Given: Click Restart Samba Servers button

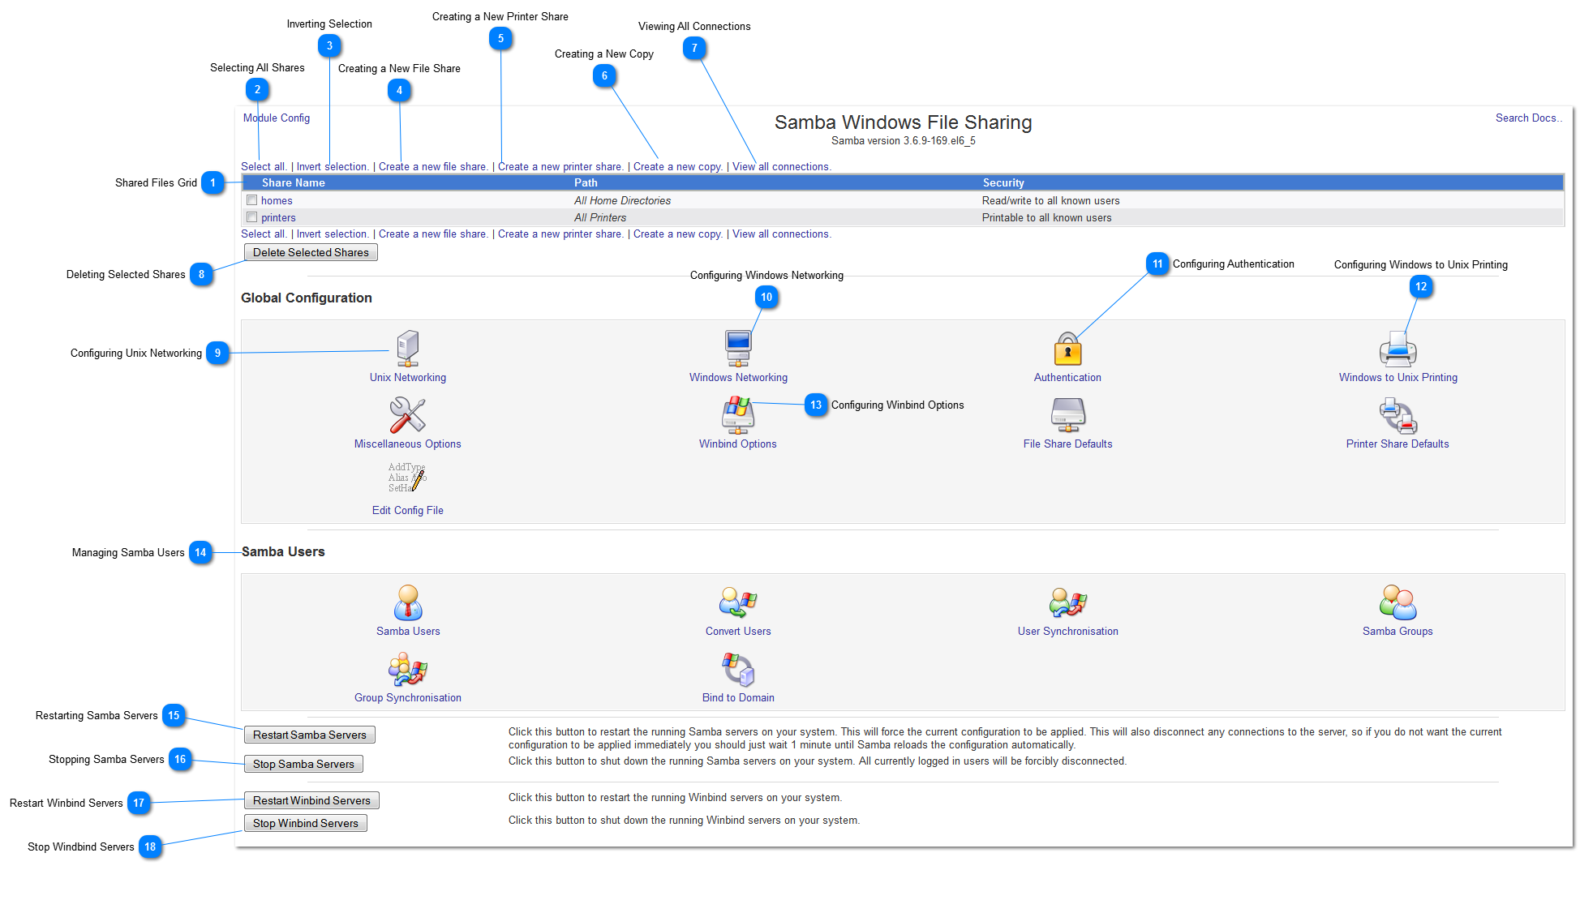Looking at the screenshot, I should pyautogui.click(x=310, y=735).
